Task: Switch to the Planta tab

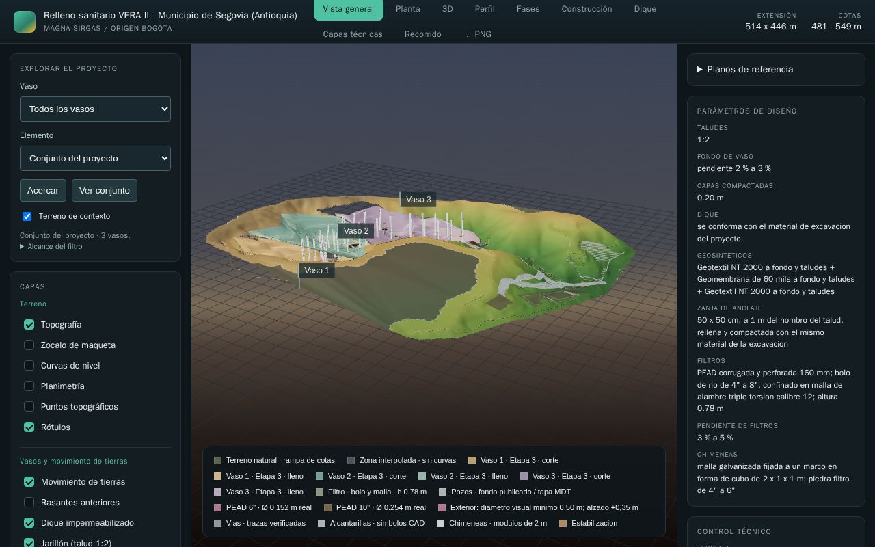Action: coord(408,9)
